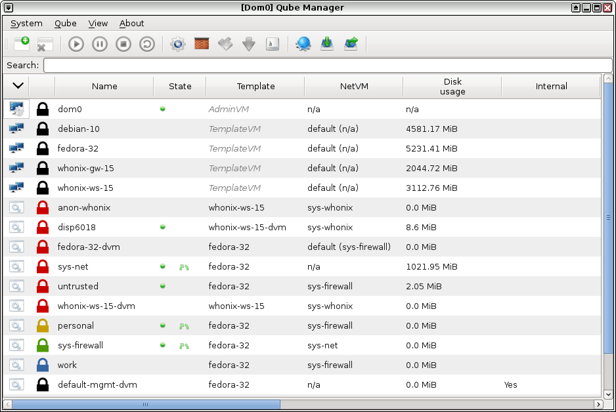Start the selected qube
616x412 pixels.
pyautogui.click(x=76, y=44)
